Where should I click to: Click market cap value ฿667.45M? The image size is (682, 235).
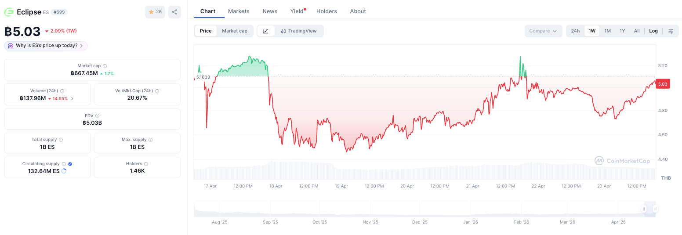[x=84, y=73]
